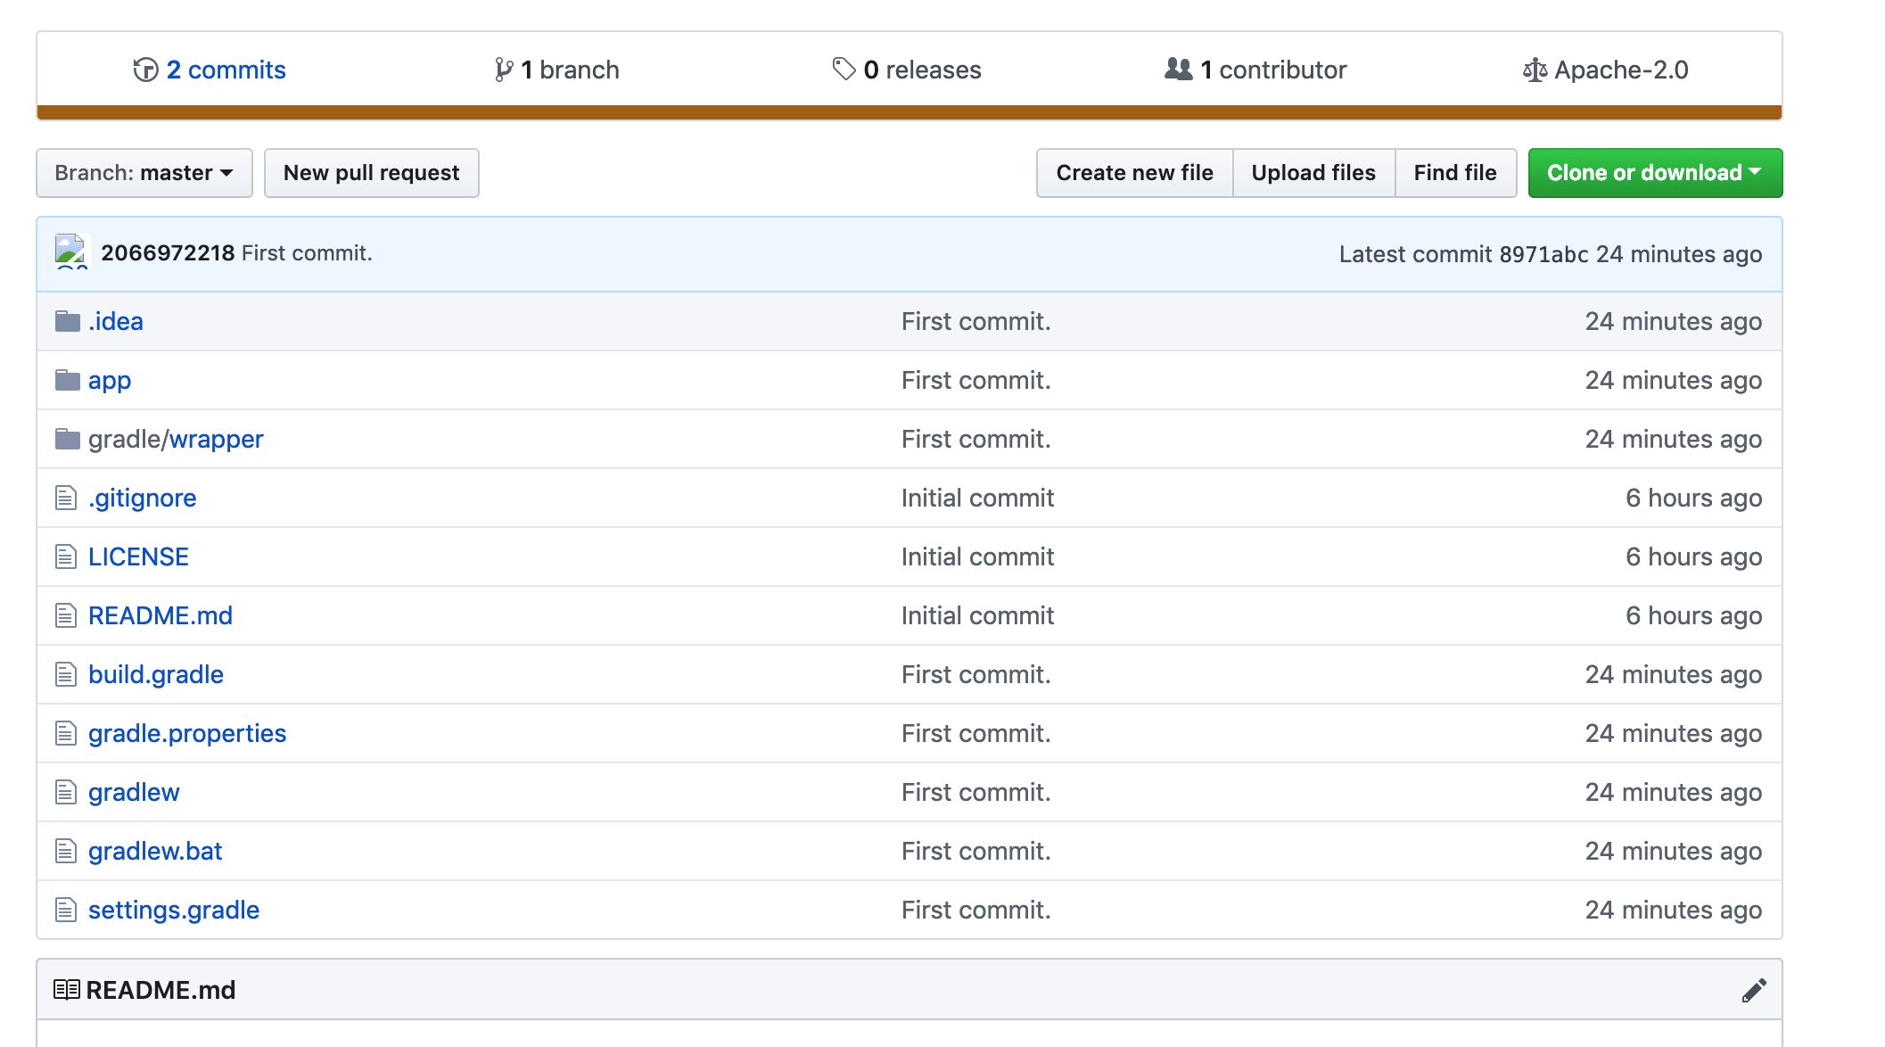1885x1047 pixels.
Task: View the 1 branch link
Action: click(557, 70)
